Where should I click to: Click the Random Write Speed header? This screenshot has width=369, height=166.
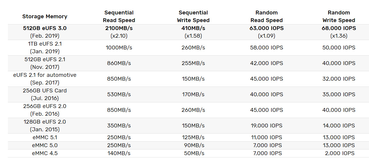339,16
